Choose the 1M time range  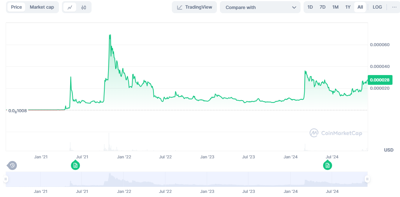point(335,7)
